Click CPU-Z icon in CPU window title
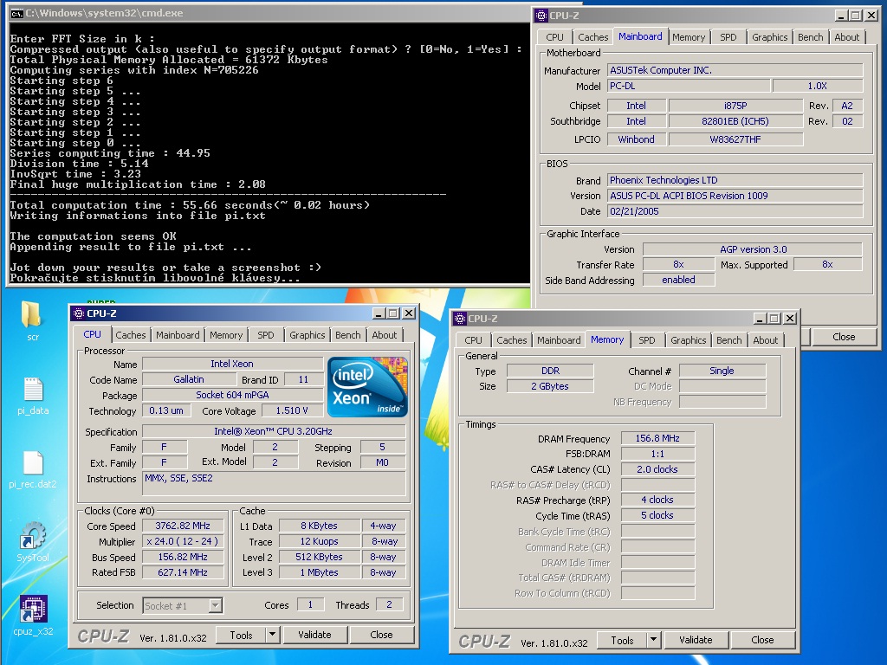This screenshot has height=665, width=887. coord(79,313)
